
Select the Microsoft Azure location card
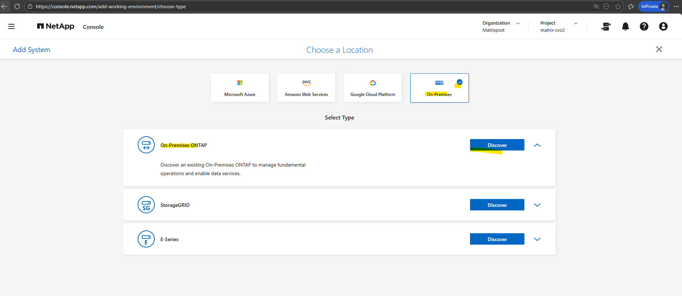240,88
